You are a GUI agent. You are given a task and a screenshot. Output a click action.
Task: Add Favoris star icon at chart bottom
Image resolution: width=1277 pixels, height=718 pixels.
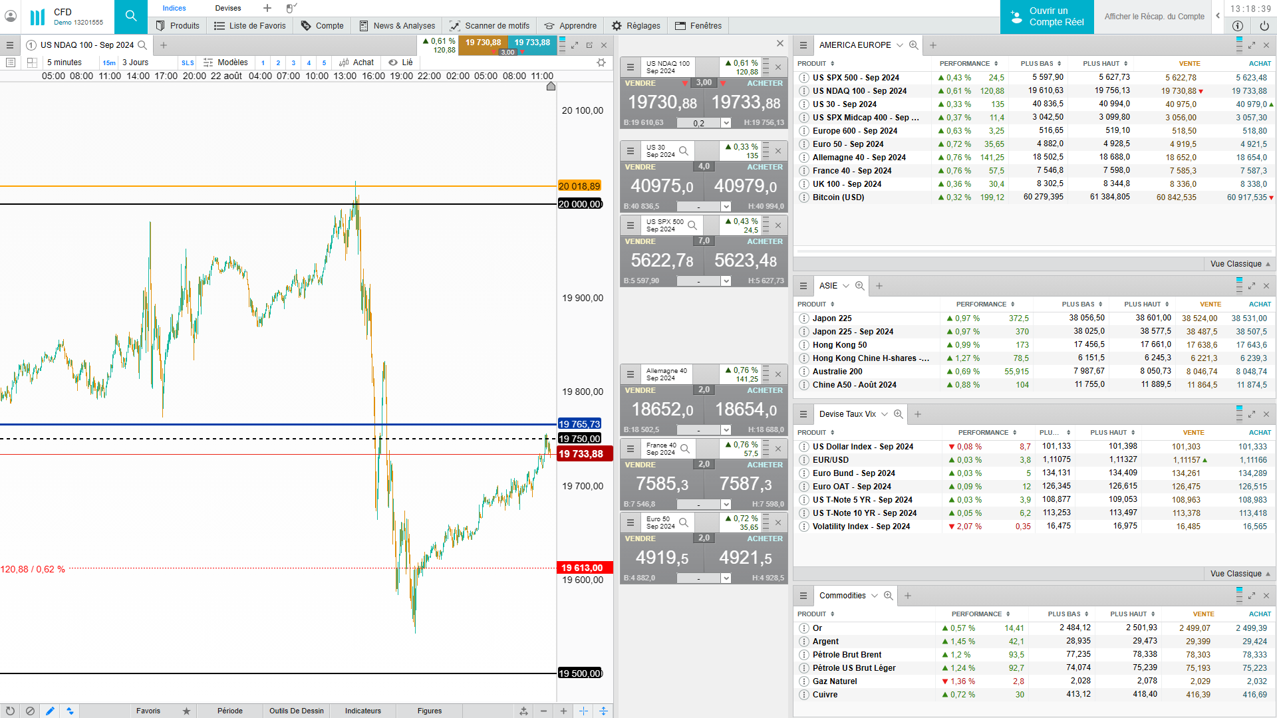pyautogui.click(x=186, y=711)
